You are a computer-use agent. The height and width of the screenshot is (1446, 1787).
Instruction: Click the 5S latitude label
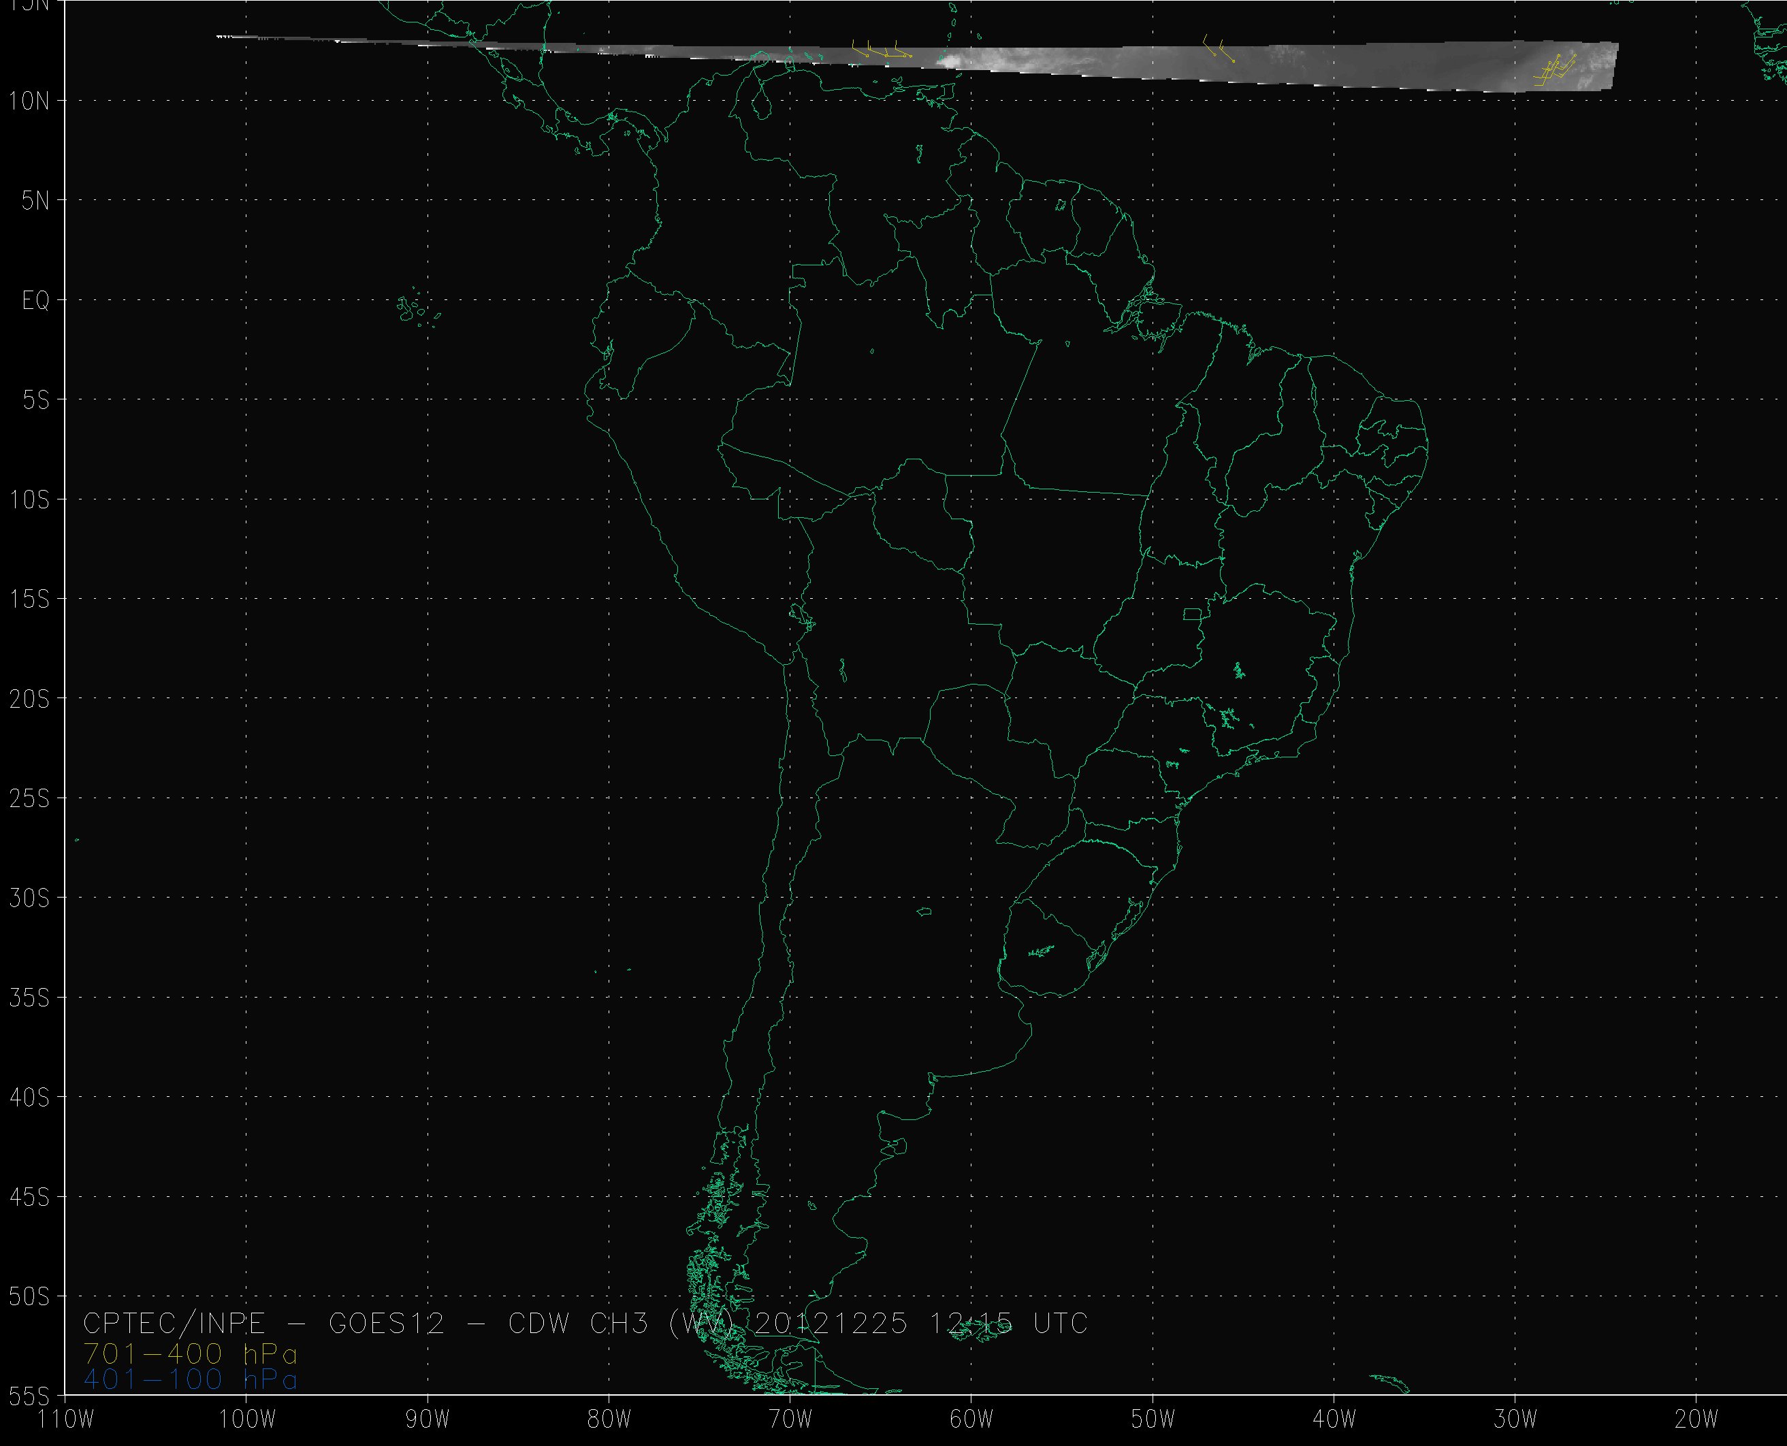click(36, 400)
